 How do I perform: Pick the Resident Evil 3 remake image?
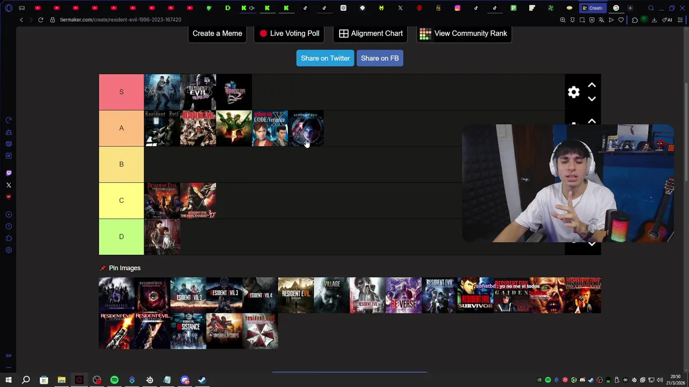(x=224, y=295)
